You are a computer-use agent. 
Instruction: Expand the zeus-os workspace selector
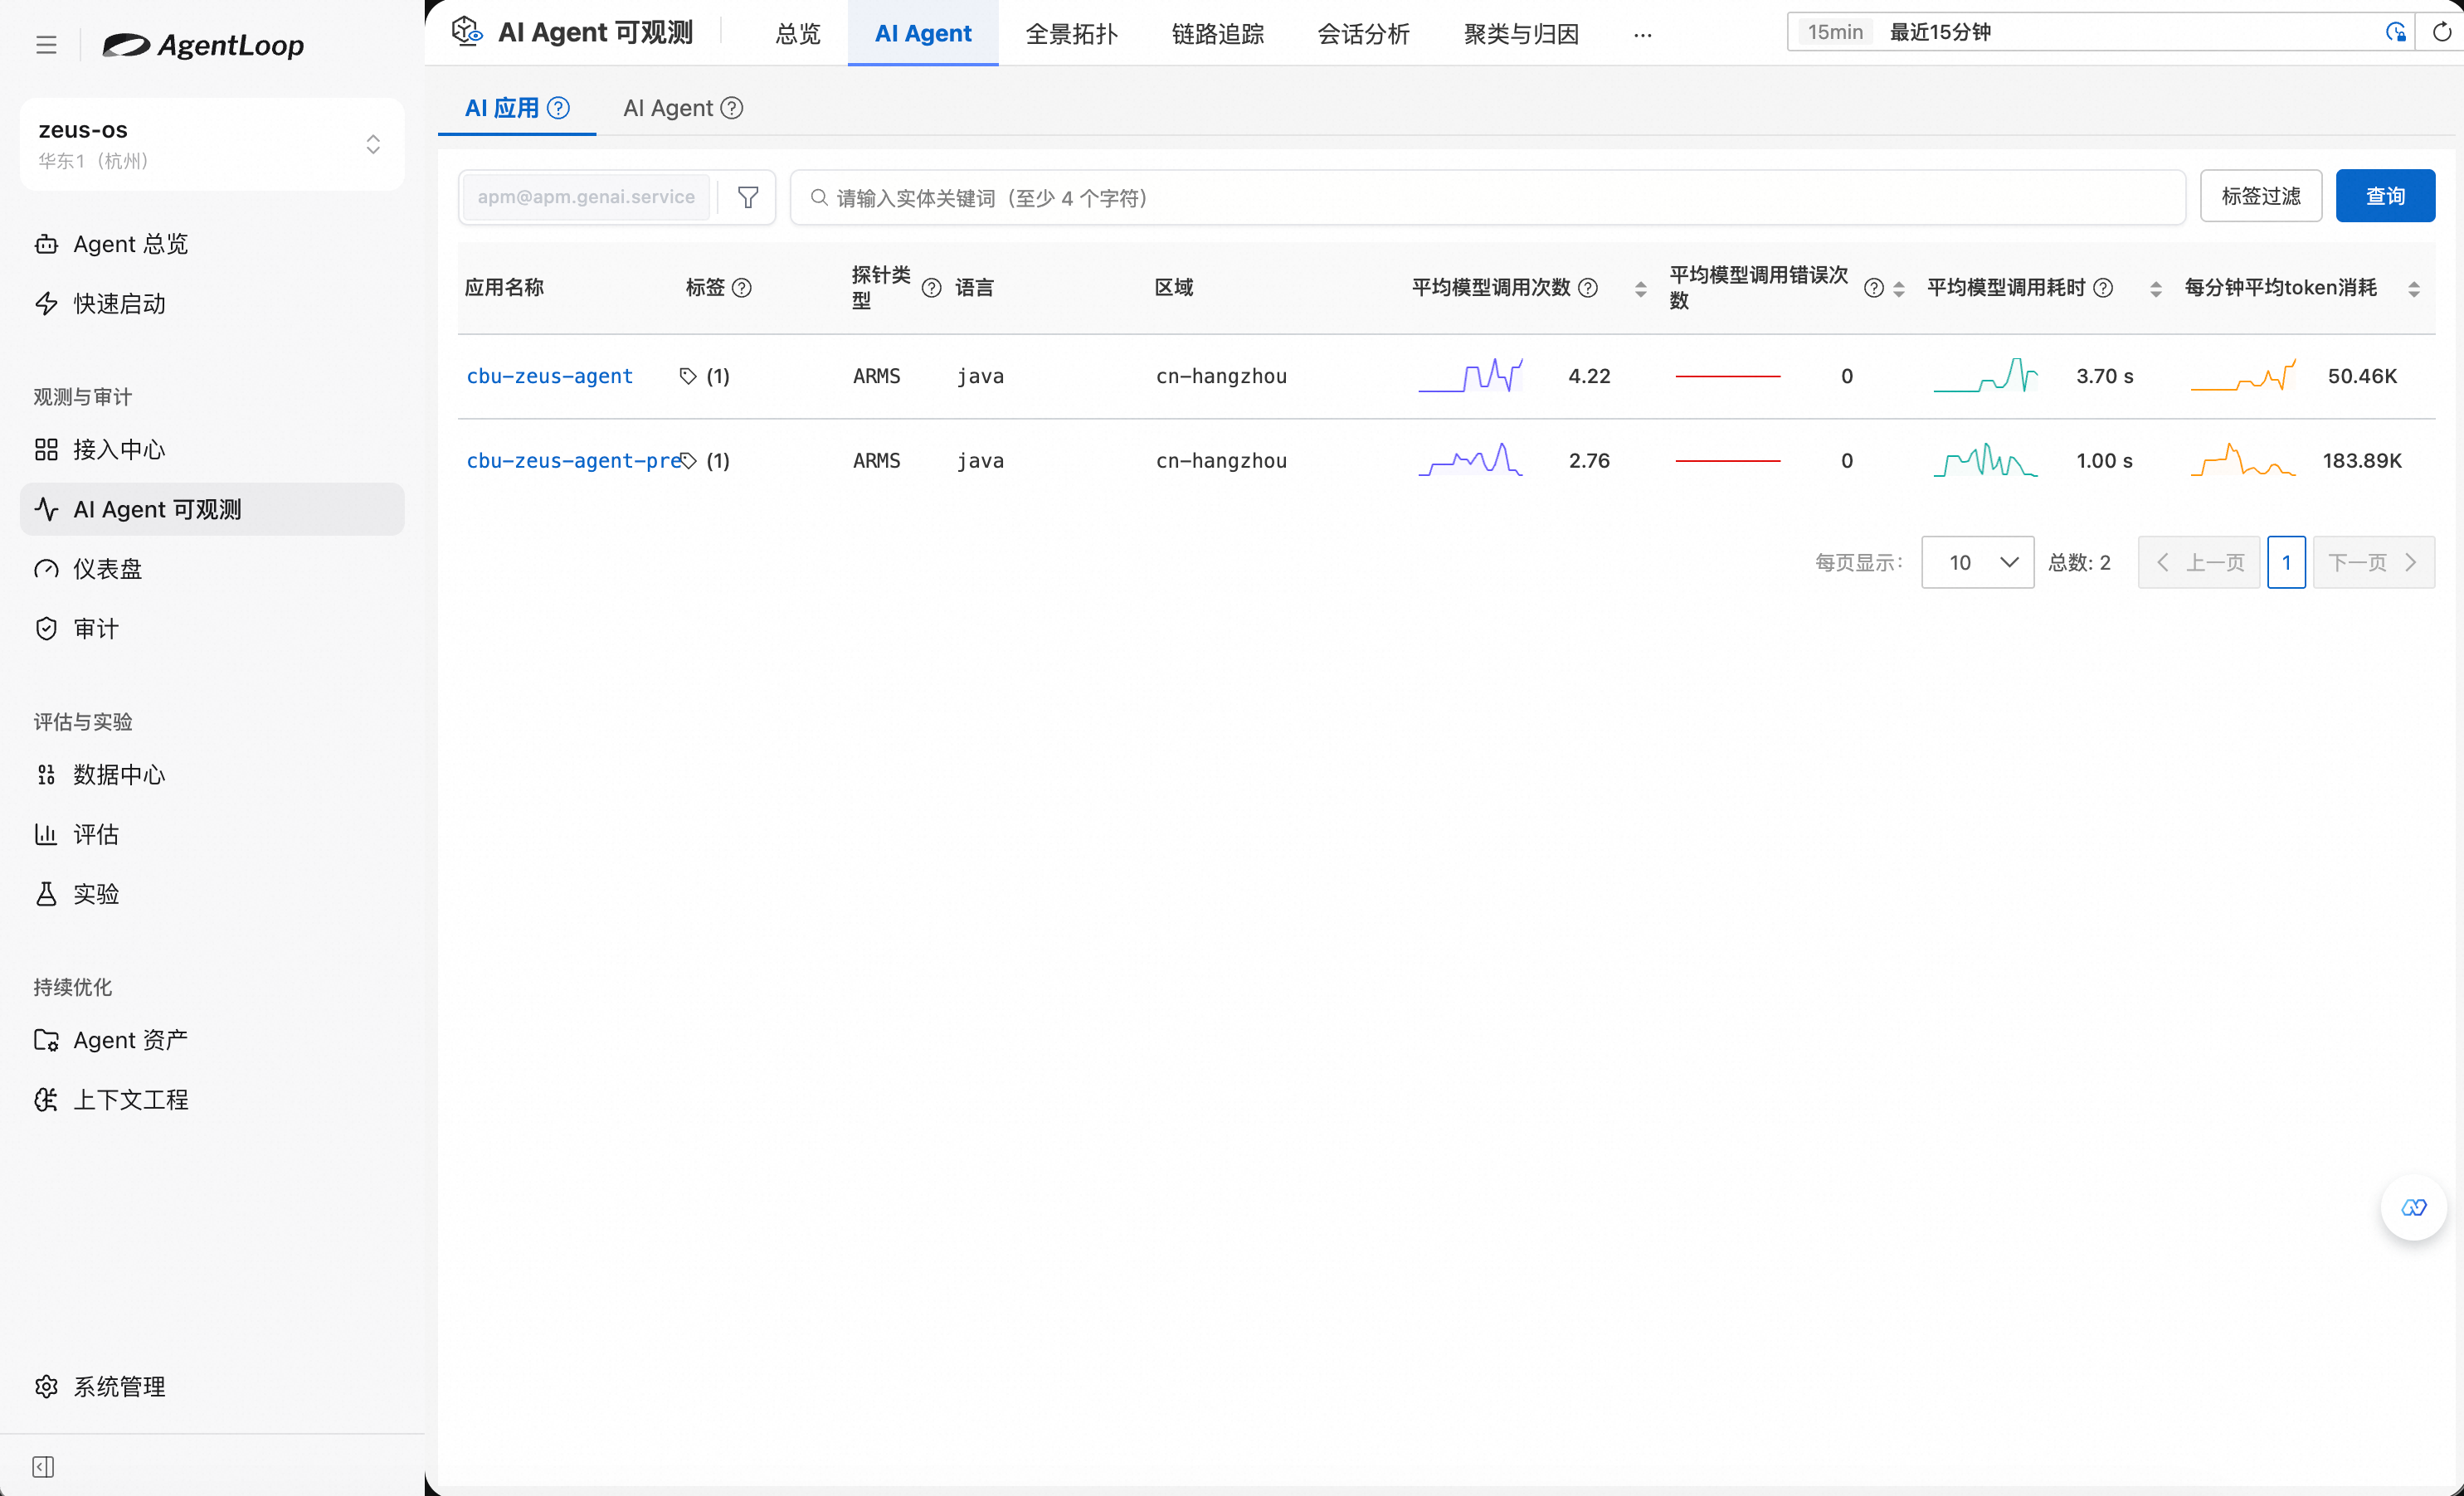[212, 144]
